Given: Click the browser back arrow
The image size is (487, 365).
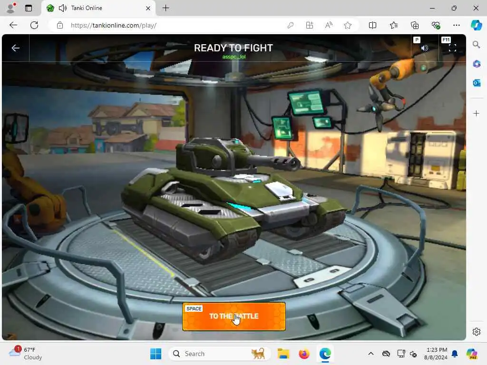Looking at the screenshot, I should [13, 25].
